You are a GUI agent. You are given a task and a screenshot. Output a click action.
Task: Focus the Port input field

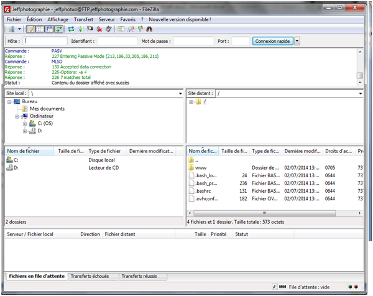(x=241, y=41)
